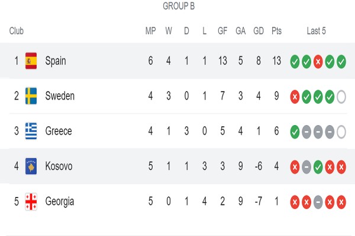Click Greece's empty upcoming match circle
This screenshot has width=355, height=236.
tap(341, 132)
